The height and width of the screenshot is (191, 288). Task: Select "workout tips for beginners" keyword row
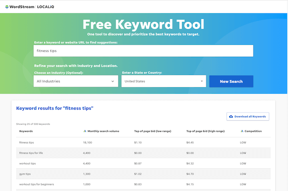click(36, 184)
